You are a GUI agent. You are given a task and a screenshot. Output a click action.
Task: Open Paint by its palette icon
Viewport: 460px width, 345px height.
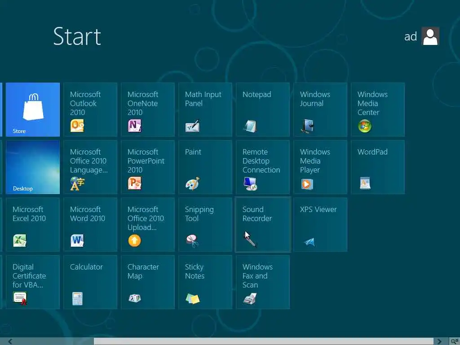point(192,184)
